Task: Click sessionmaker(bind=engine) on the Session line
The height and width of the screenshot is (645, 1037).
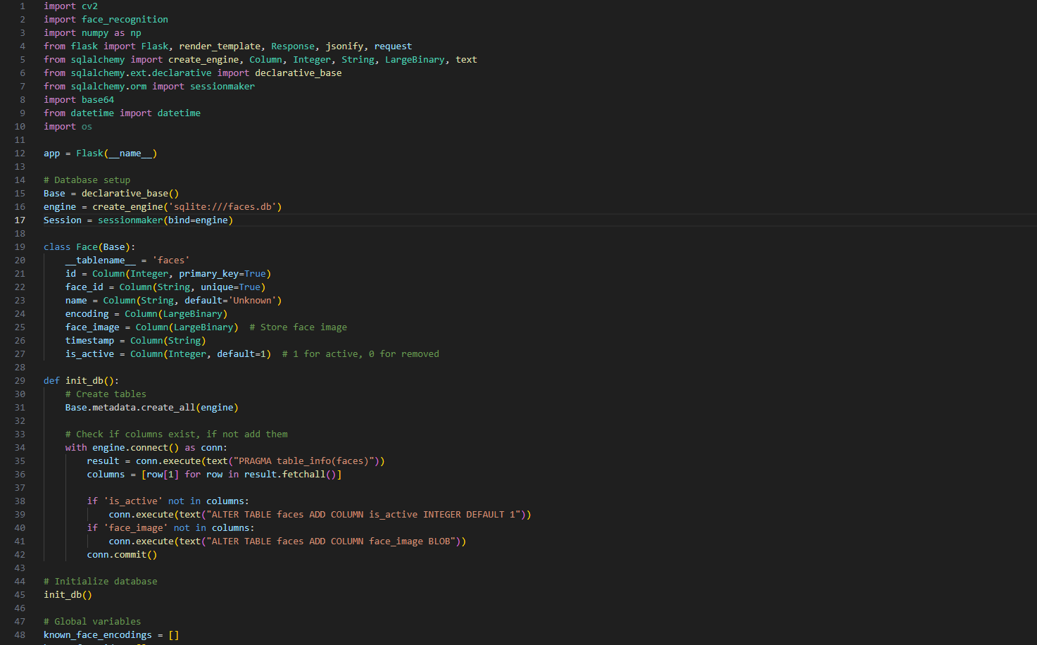Action: 165,220
